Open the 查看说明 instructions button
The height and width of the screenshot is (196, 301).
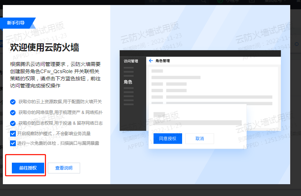pos(64,168)
